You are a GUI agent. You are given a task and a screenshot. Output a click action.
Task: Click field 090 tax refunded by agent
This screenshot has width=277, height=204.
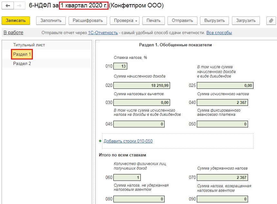[223, 199]
